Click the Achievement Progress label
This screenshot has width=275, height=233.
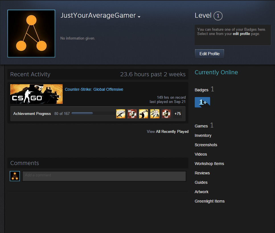pyautogui.click(x=32, y=114)
